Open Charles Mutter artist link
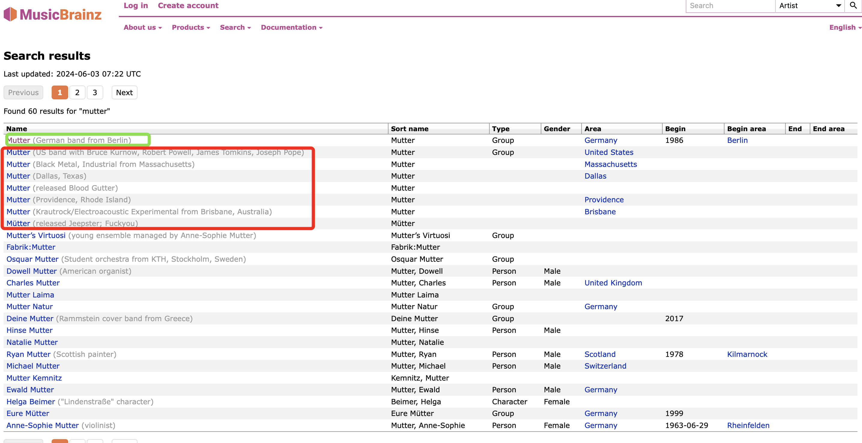Screen dimensions: 862x443 33,283
